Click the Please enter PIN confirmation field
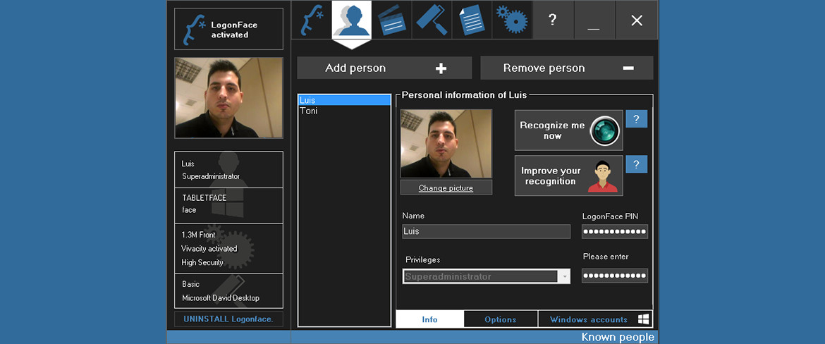Viewport: 825px width, 344px height. [615, 276]
